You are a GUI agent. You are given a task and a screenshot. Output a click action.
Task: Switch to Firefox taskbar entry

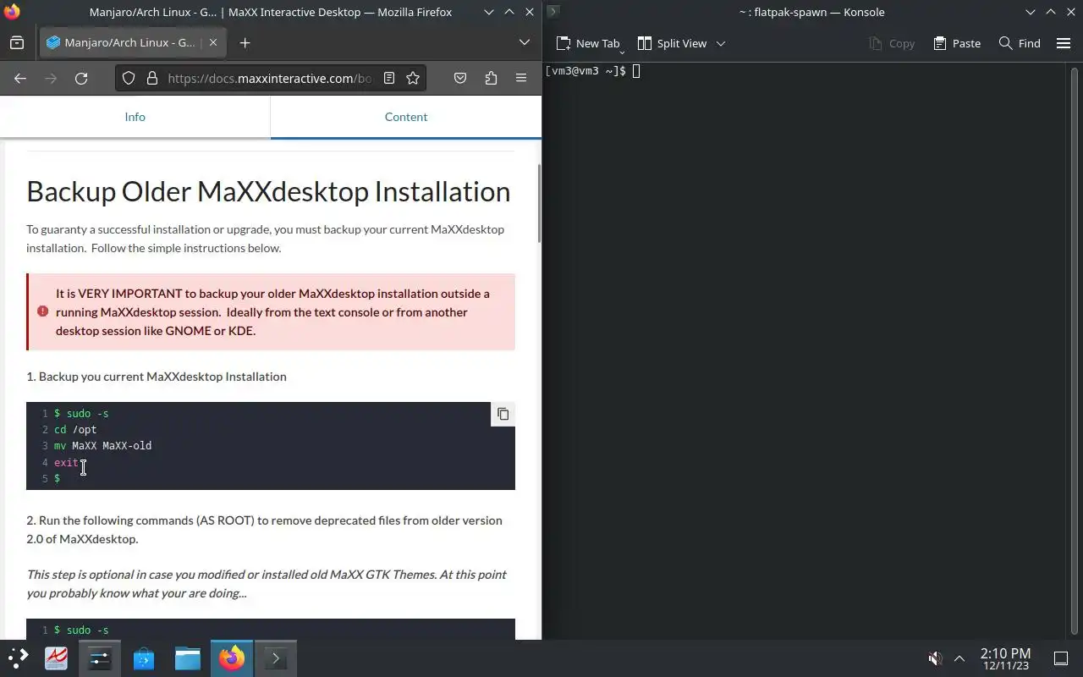(232, 658)
